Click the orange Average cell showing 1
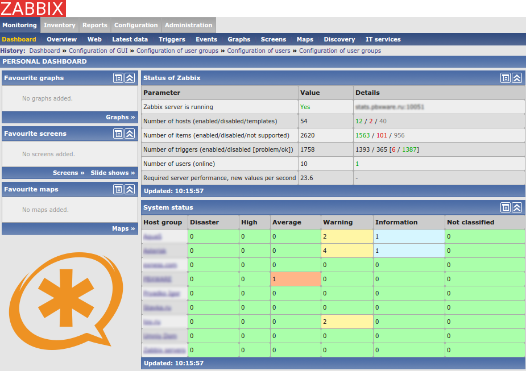This screenshot has height=371, width=526. pos(296,279)
